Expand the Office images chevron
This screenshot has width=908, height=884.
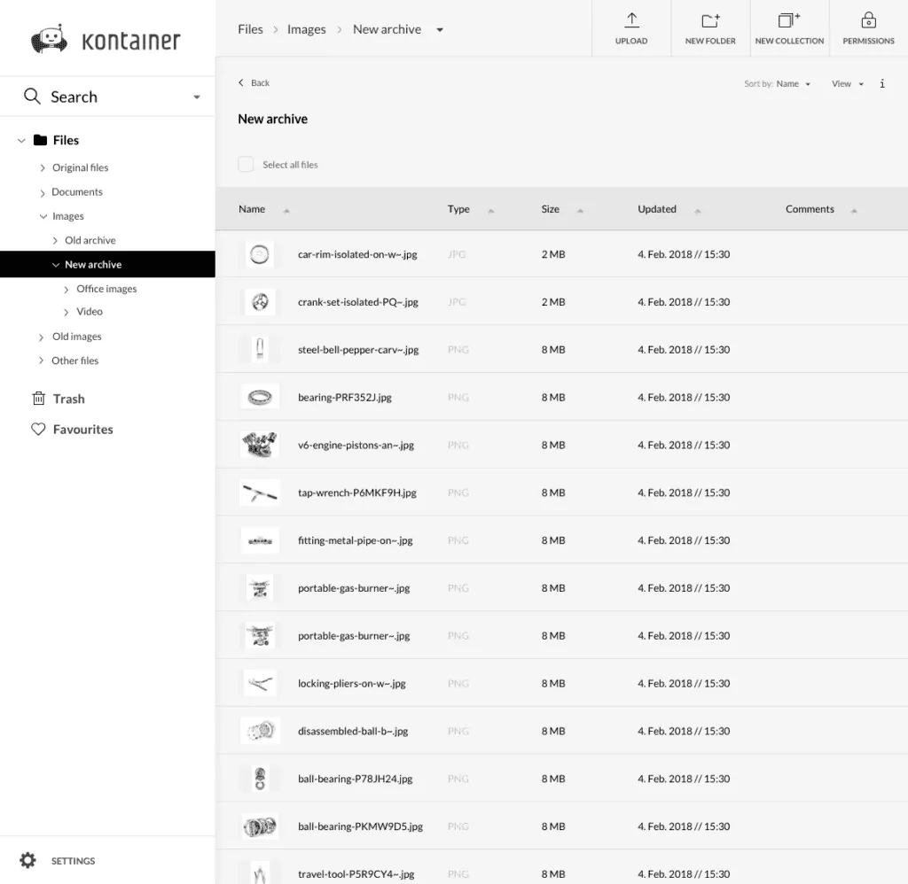(66, 290)
